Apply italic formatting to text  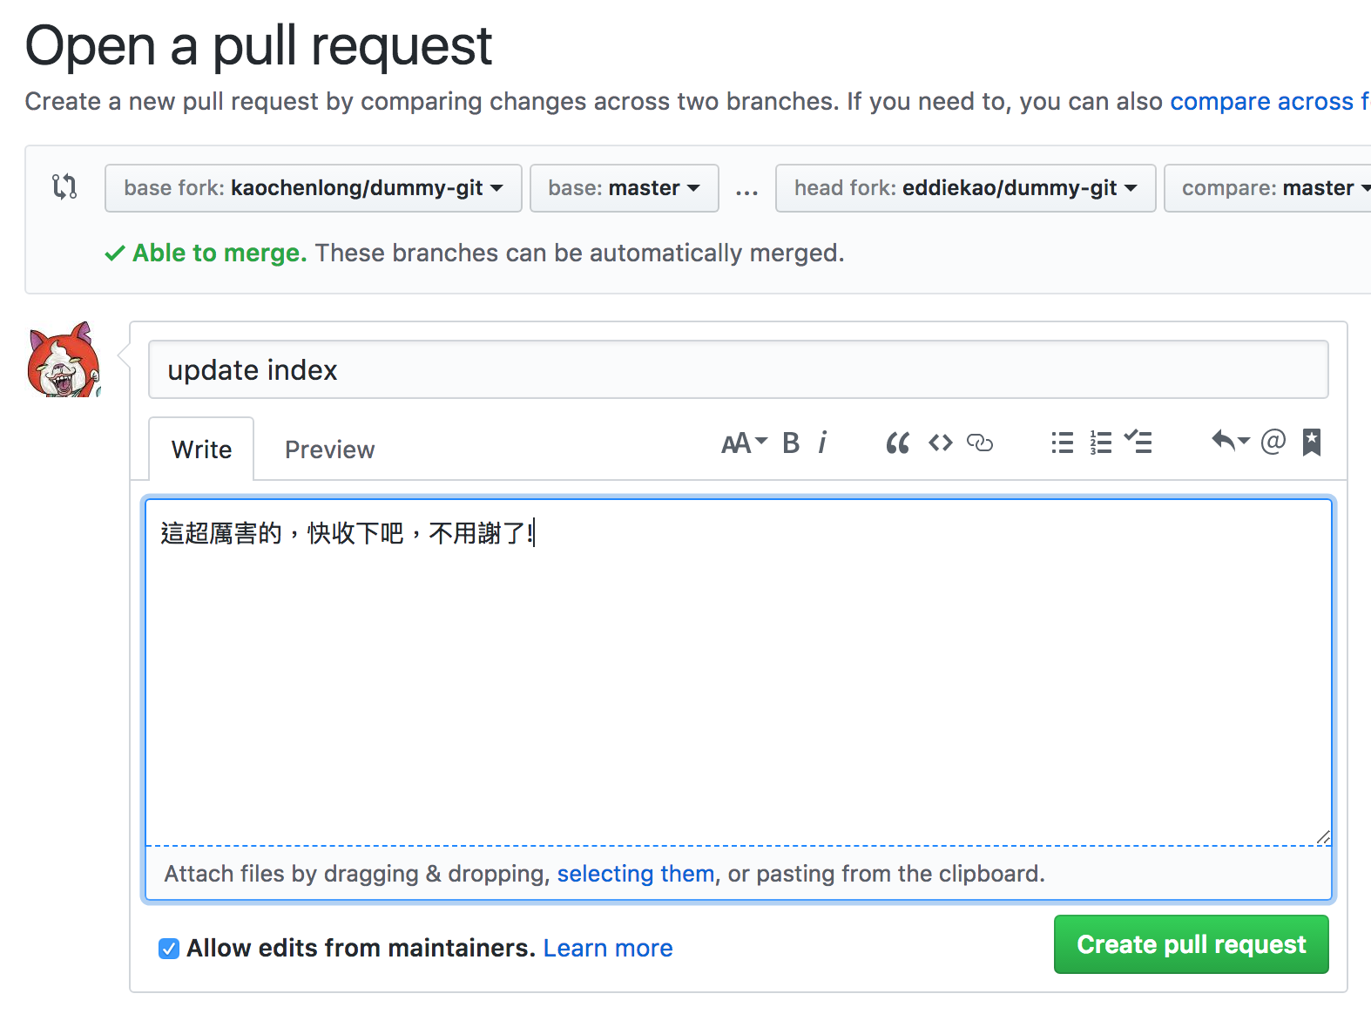(821, 443)
